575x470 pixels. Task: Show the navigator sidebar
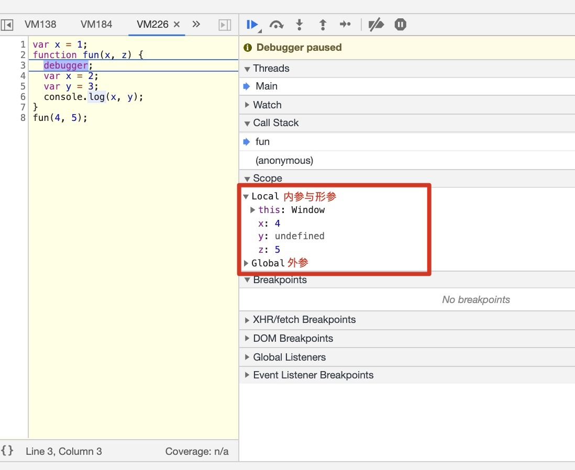point(7,25)
